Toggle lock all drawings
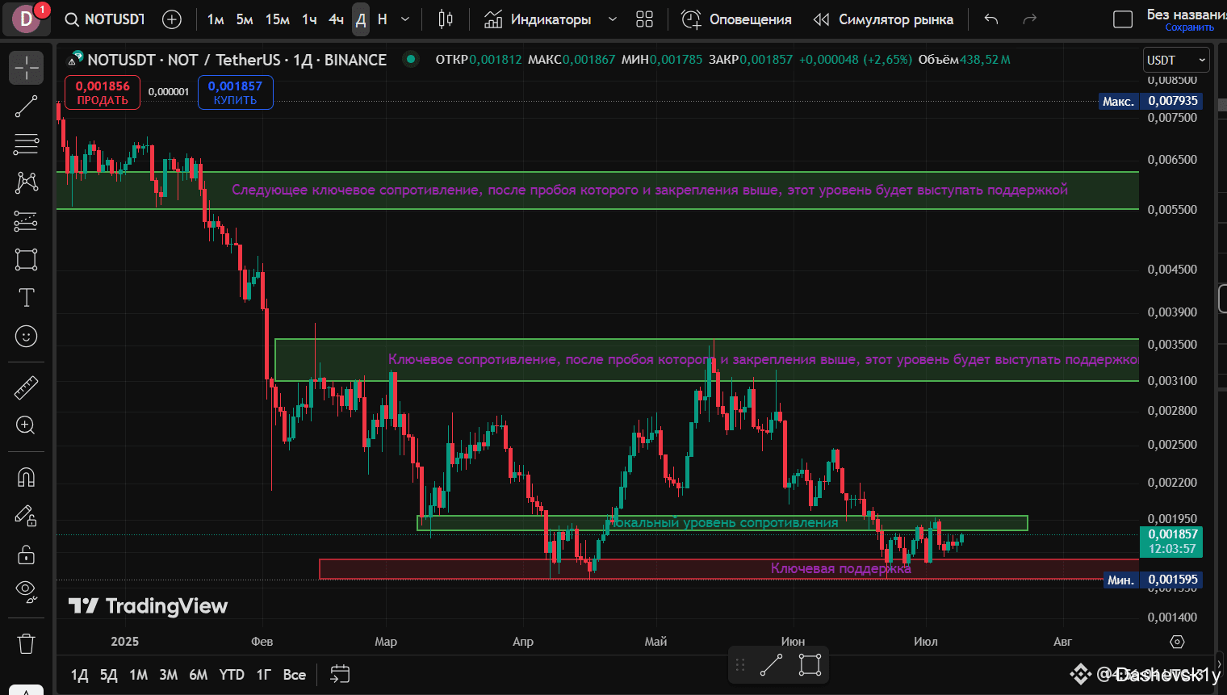The image size is (1227, 695). point(26,554)
